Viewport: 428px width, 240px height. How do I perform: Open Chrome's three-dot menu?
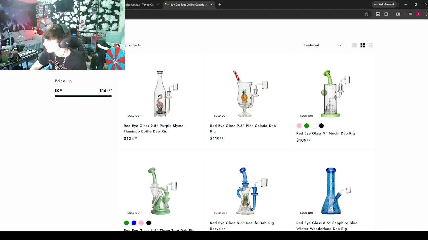(x=426, y=14)
